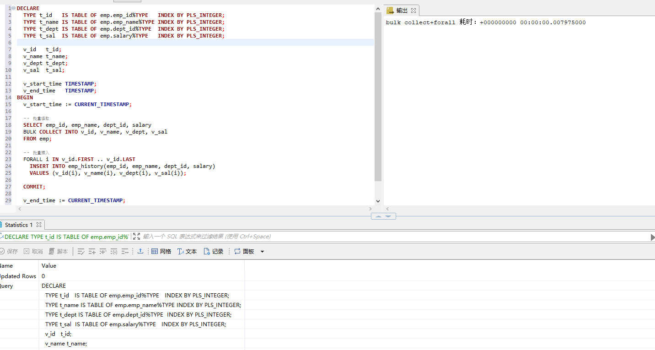This screenshot has width=655, height=350.
Task: Toggle the 面板 (Panels) button
Action: (x=244, y=252)
